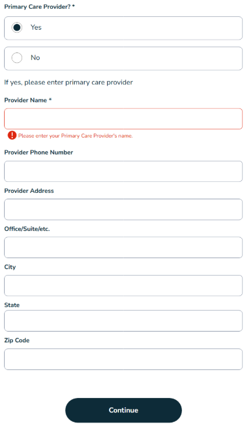Screen dimensions: 249x437
Task: Click the Office/Suite/etc. text field
Action: coord(123,248)
